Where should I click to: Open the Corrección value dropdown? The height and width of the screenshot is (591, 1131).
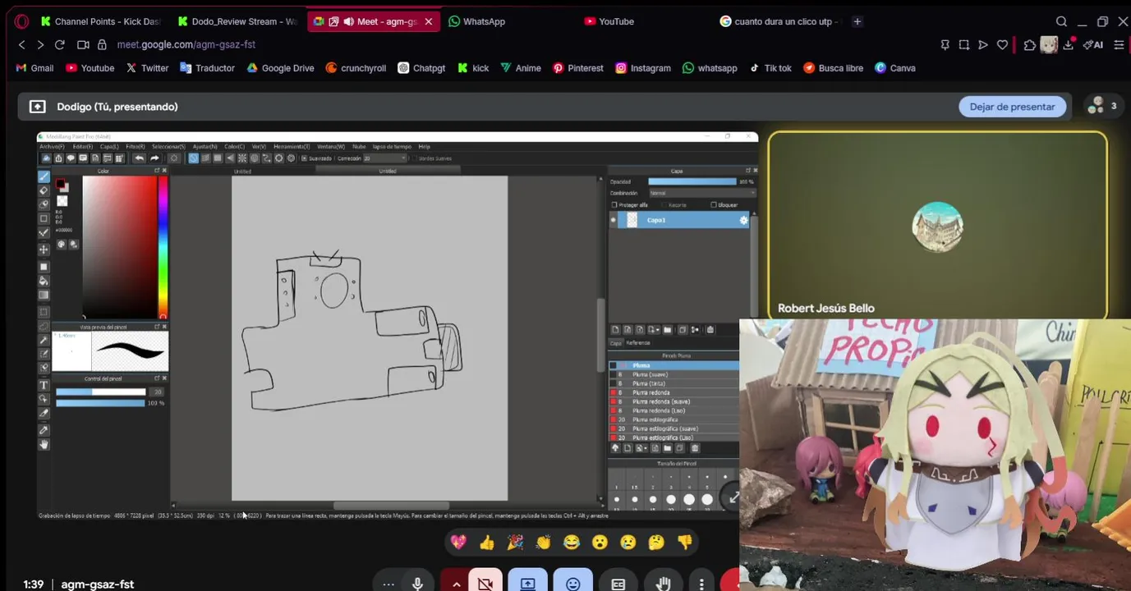click(384, 158)
